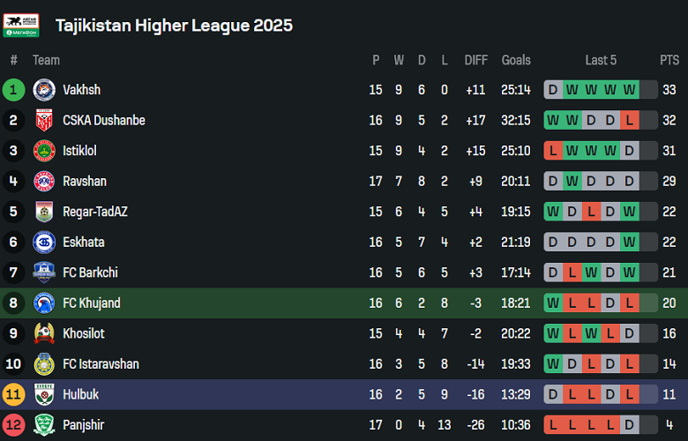Viewport: 688px width, 441px height.
Task: Sort the table by PTS column
Action: point(669,60)
